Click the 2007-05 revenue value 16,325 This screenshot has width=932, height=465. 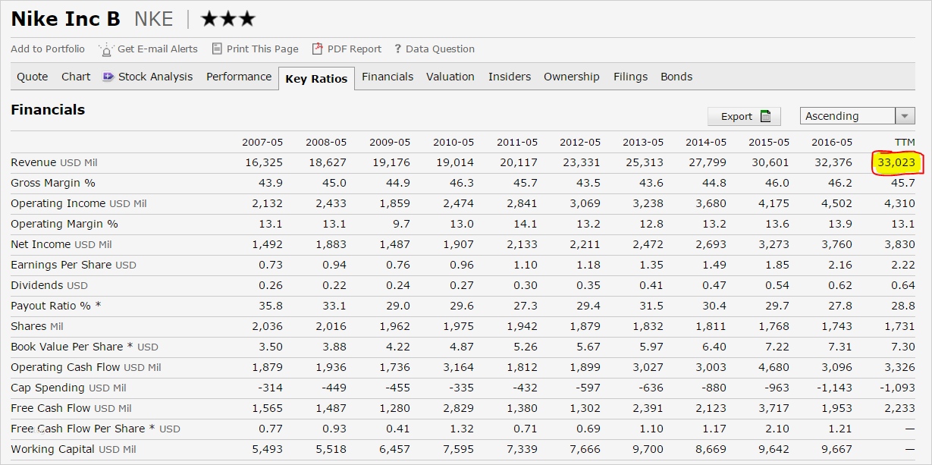[264, 162]
